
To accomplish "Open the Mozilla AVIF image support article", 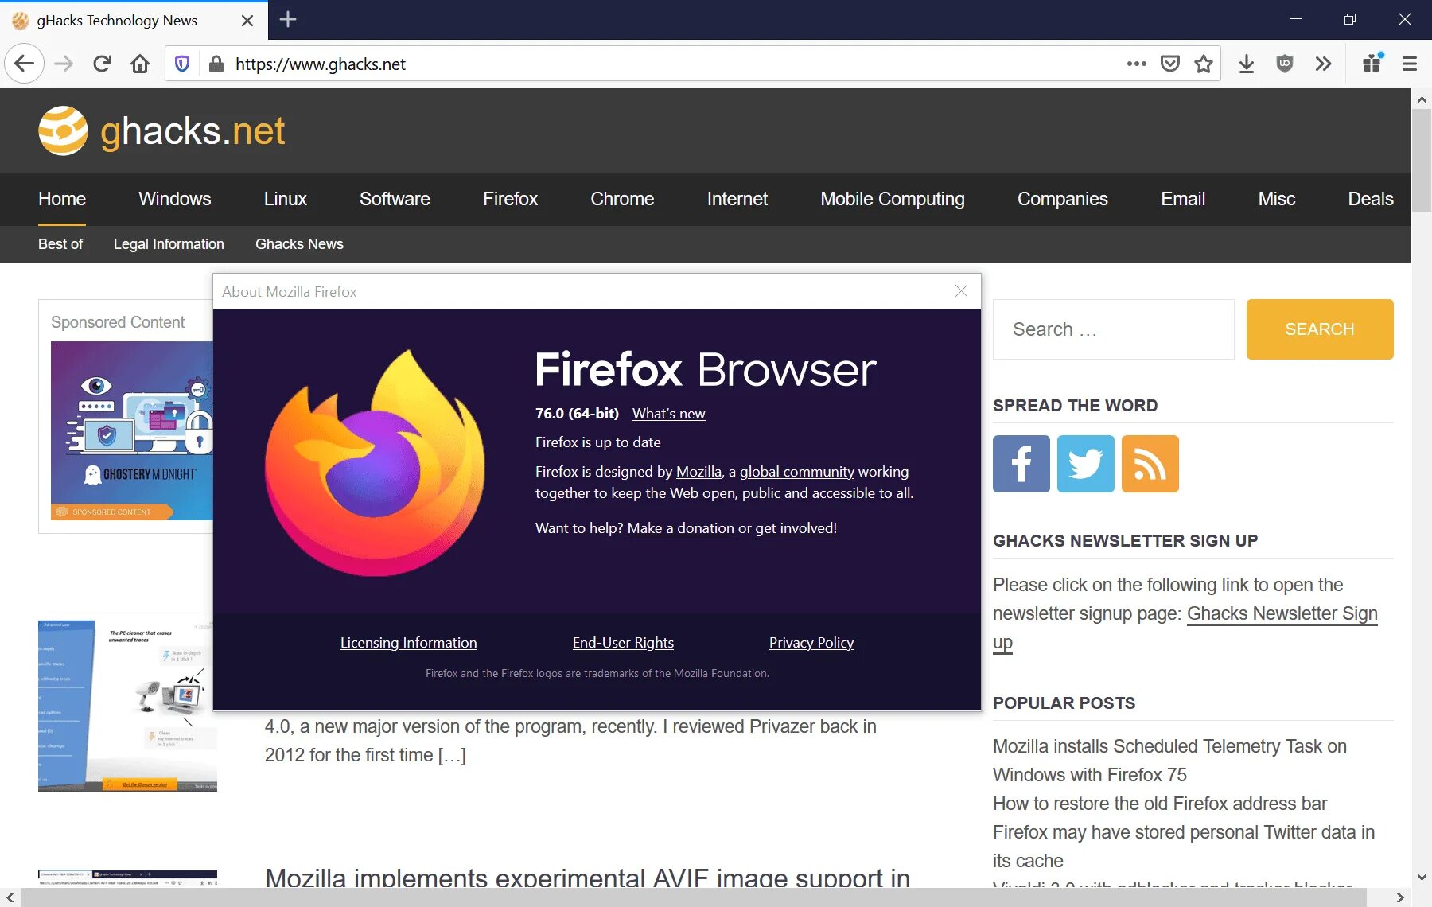I will tap(587, 878).
